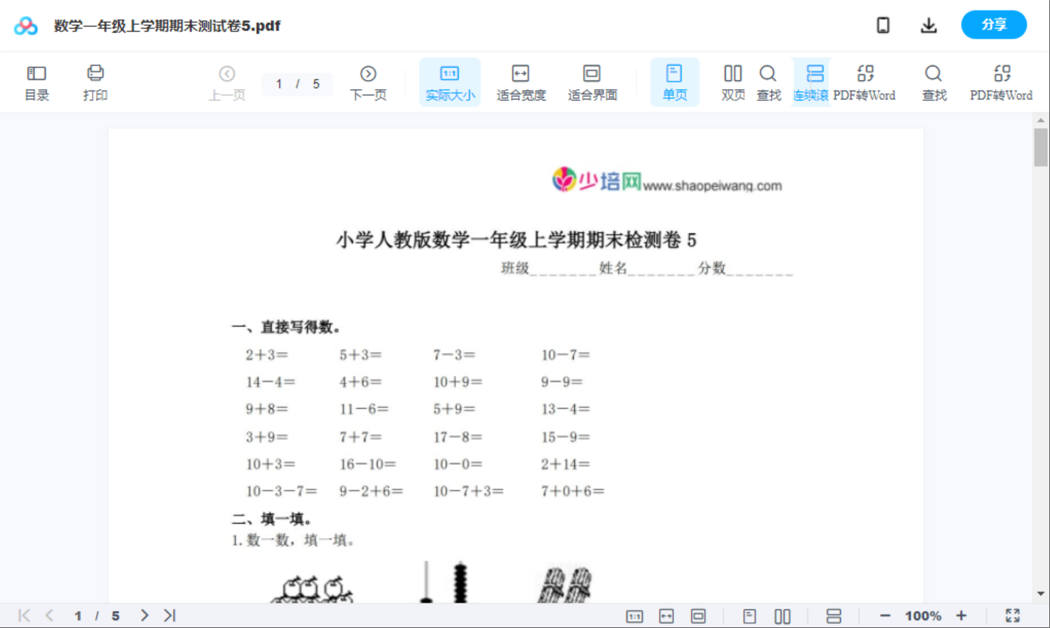Decrease zoom with the minus control
Image resolution: width=1050 pixels, height=628 pixels.
[x=884, y=615]
